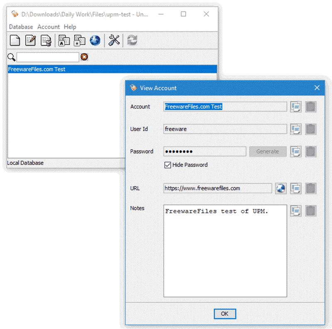Click the Delete Account toolbar icon
Screen dimensions: 332x329
tap(46, 40)
